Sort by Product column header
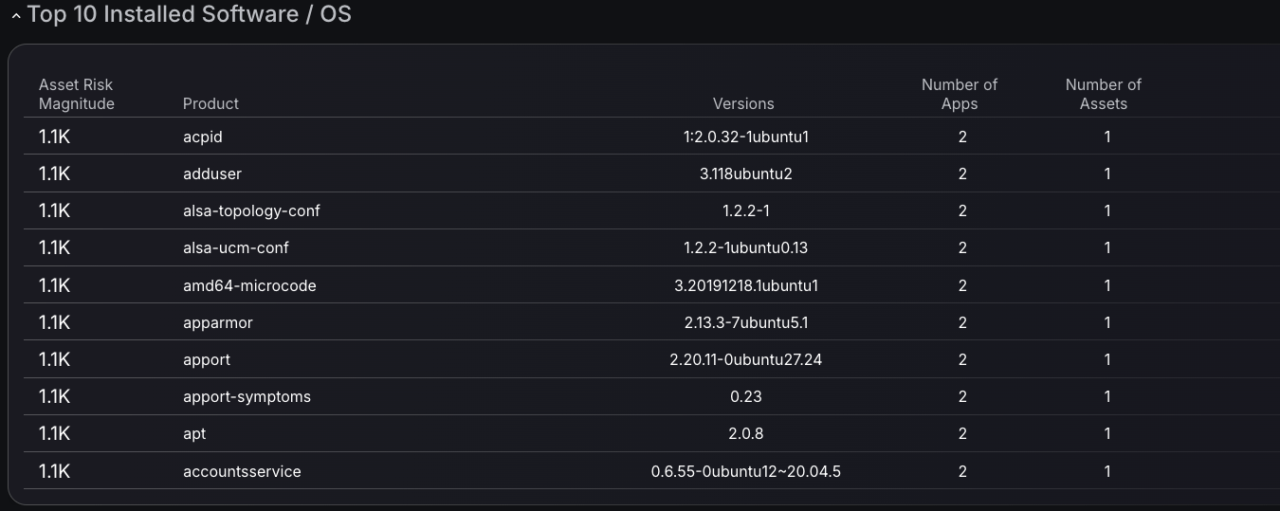This screenshot has width=1280, height=511. pyautogui.click(x=210, y=103)
